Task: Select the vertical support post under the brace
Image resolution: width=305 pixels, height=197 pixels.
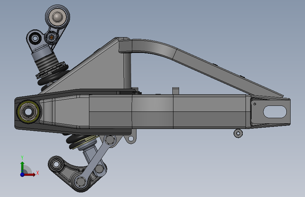Action: (127, 70)
